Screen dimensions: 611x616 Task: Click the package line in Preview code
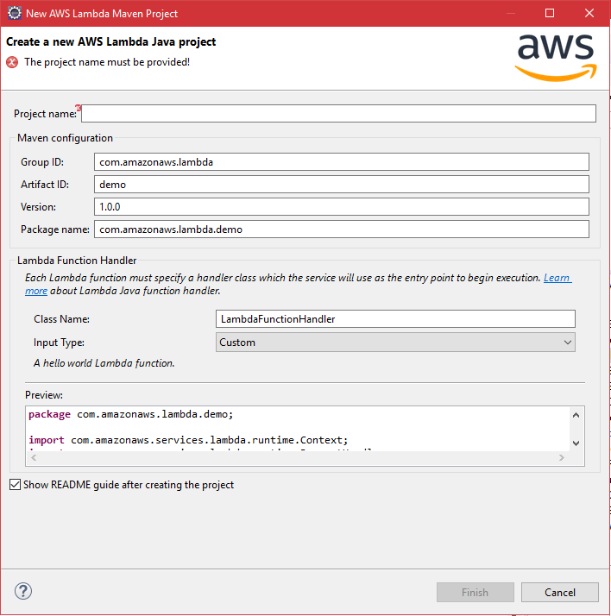[x=131, y=414]
